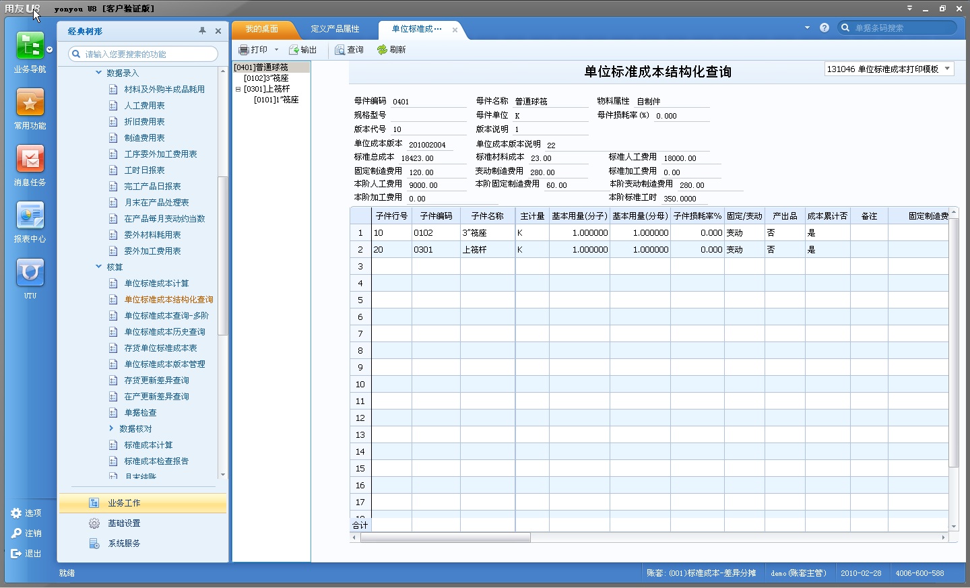Open 月末在产品处理表 item
This screenshot has width=970, height=588.
pyautogui.click(x=156, y=202)
